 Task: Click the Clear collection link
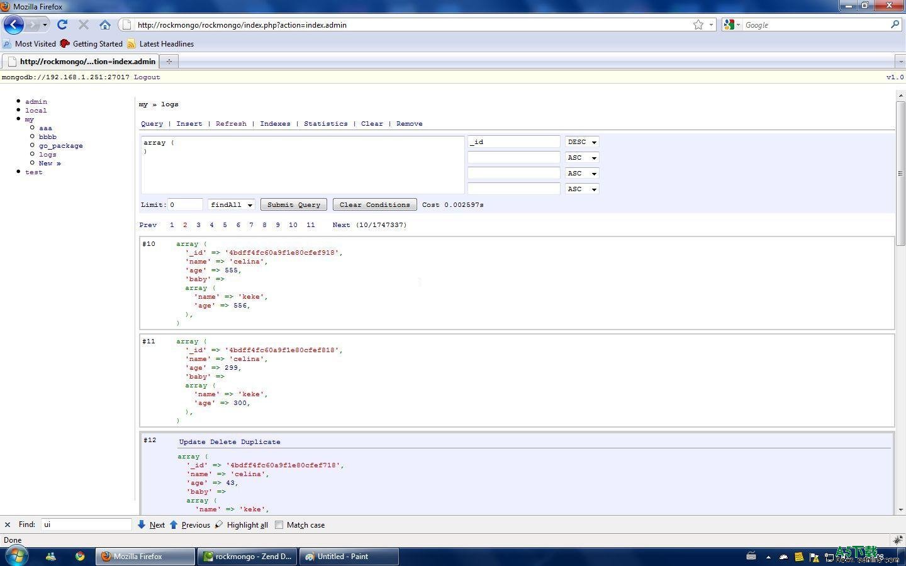[372, 124]
